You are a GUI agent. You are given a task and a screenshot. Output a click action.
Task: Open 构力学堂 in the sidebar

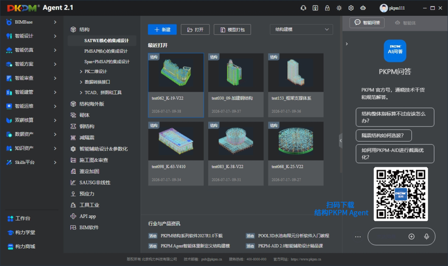(x=22, y=232)
